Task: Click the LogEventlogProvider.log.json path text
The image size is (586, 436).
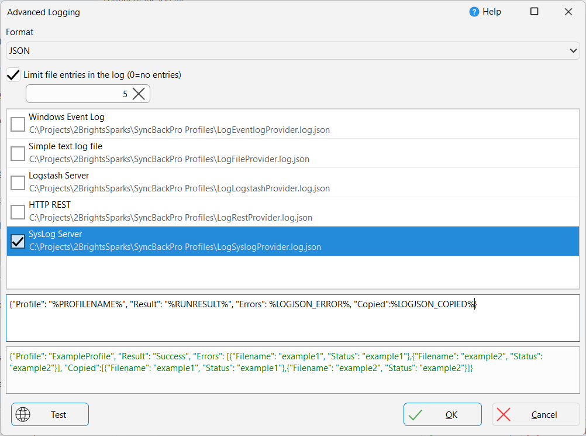Action: coord(180,130)
